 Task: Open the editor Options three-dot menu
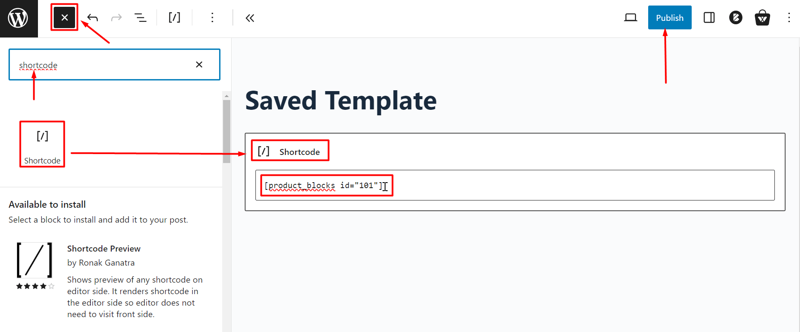(790, 17)
